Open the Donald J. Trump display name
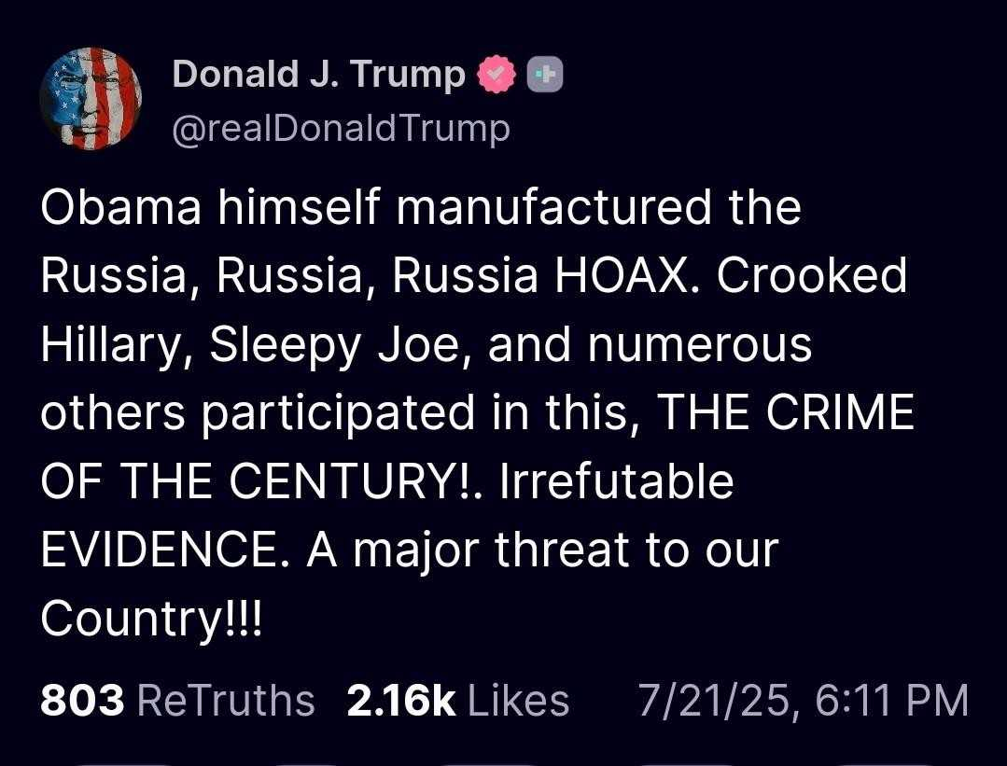The image size is (1007, 766). [318, 74]
